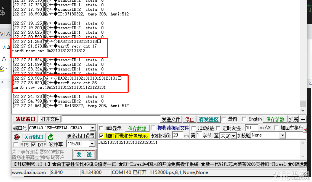The width and height of the screenshot is (312, 182).
Task: Click 发送文件 send file button
Action: coord(171,119)
